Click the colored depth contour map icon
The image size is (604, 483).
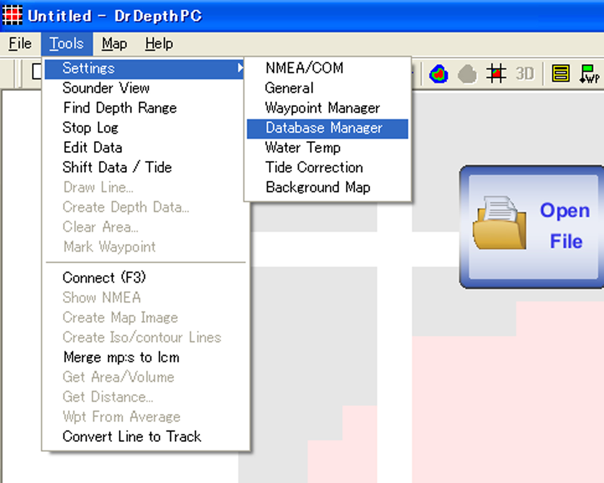[x=439, y=74]
